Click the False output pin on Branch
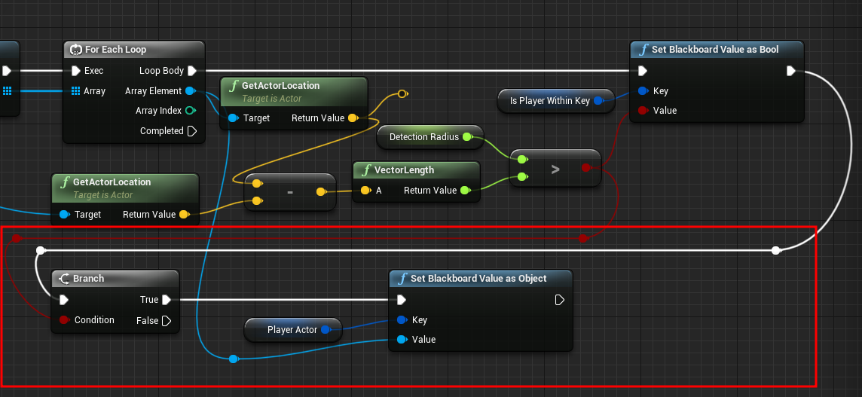Image resolution: width=862 pixels, height=397 pixels. pos(167,321)
